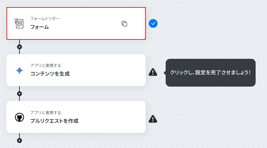
Task: Open the コンテンツを生成 step card
Action: point(76,70)
